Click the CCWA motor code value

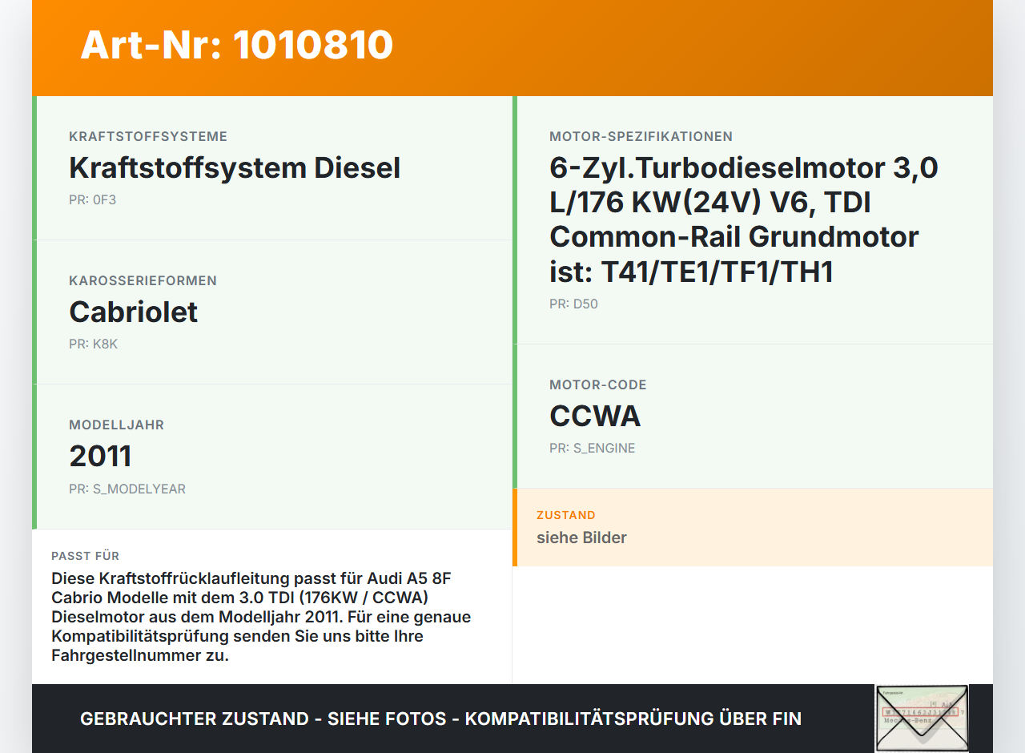595,416
